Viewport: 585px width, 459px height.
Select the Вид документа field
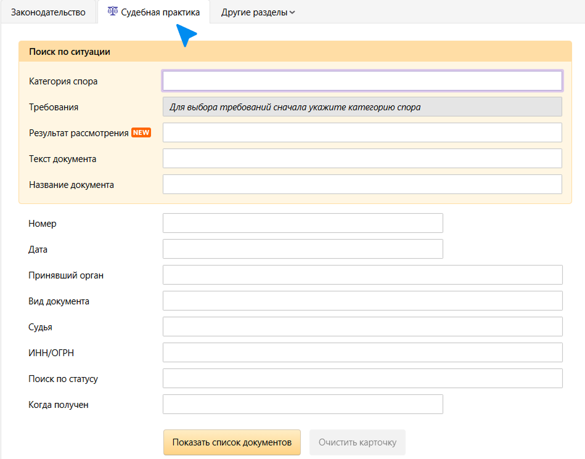362,301
